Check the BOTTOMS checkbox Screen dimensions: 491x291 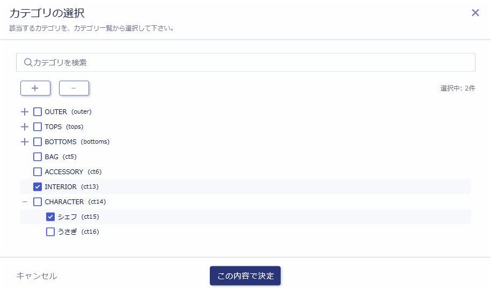(38, 142)
